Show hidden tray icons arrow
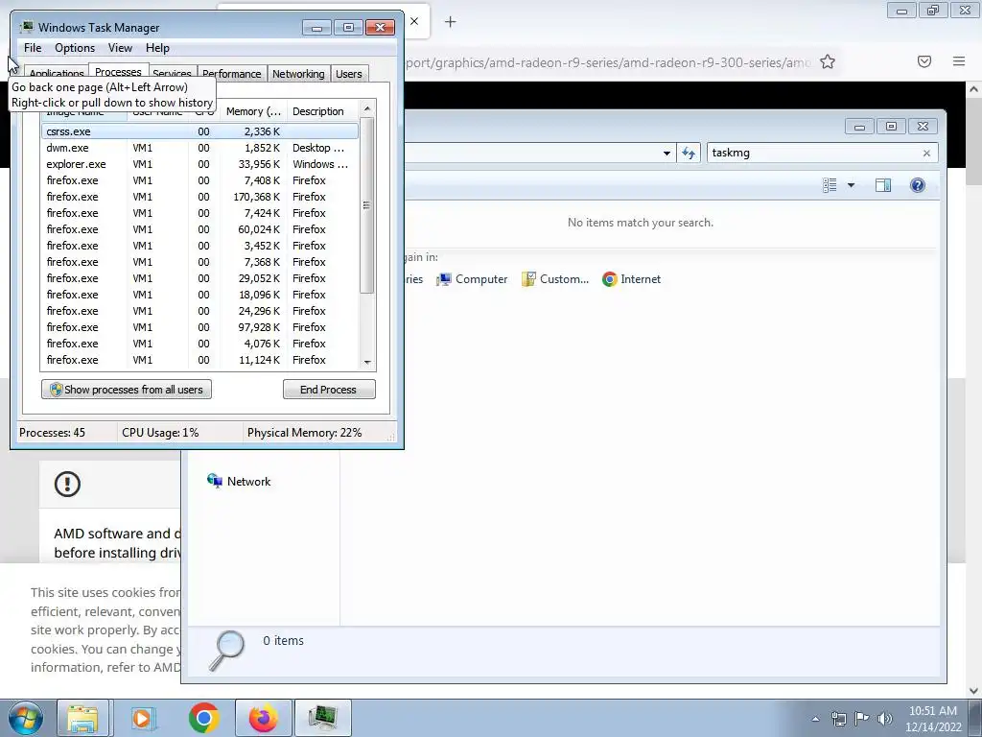982x737 pixels. point(815,719)
